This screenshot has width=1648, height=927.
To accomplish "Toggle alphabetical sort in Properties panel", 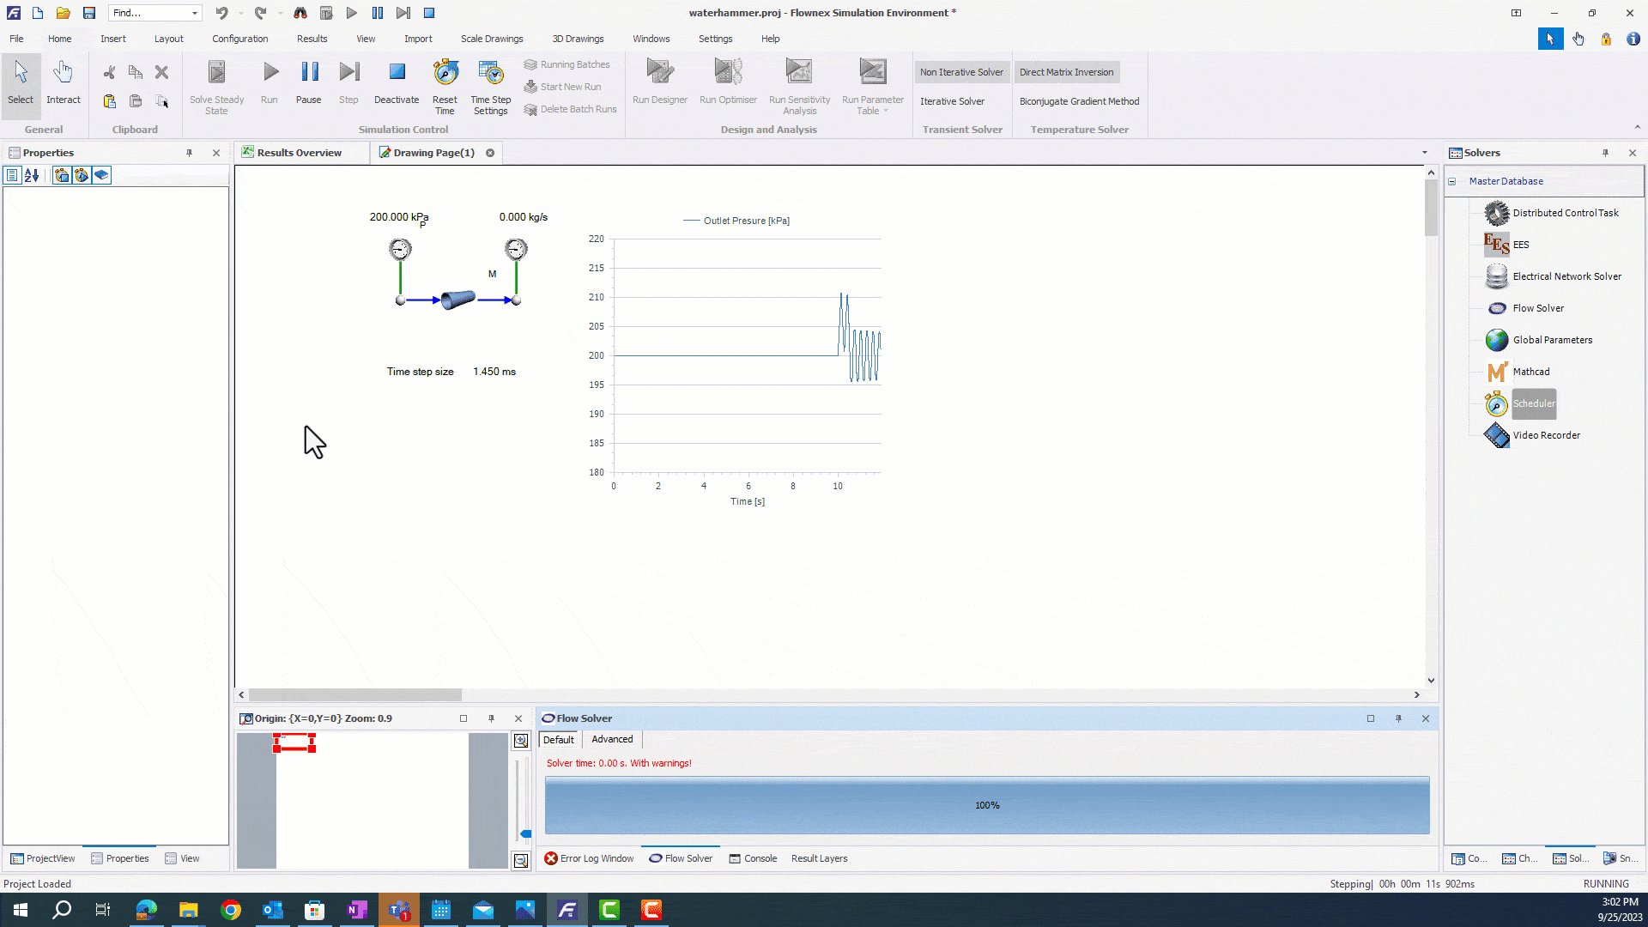I will pos(32,175).
